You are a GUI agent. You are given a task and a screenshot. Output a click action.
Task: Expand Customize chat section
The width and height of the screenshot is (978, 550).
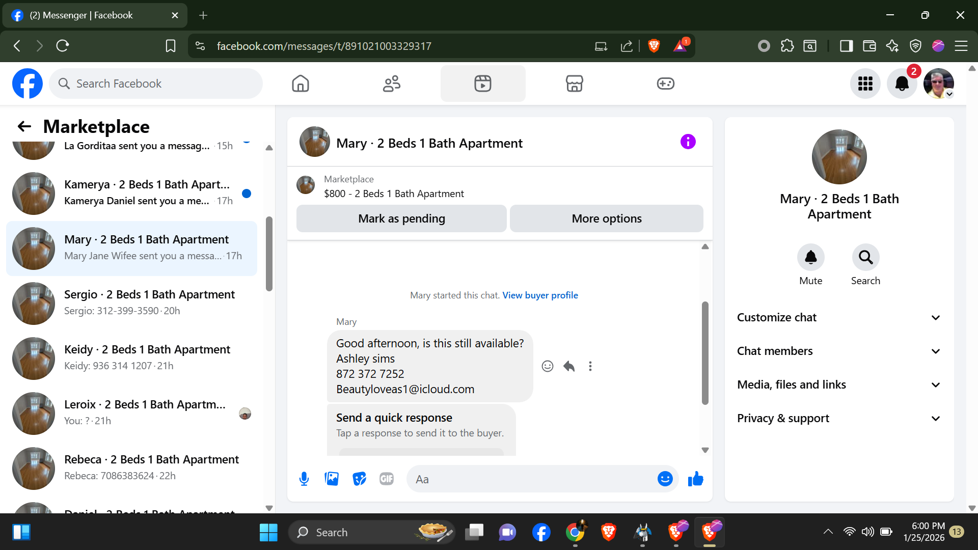[839, 317]
